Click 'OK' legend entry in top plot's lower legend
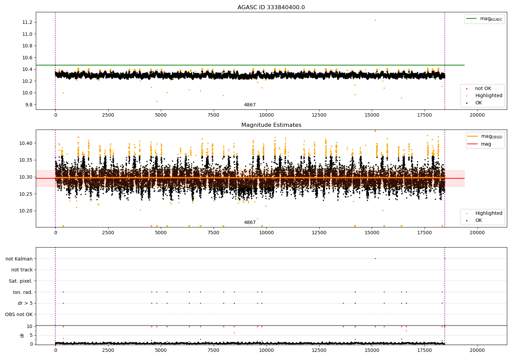The width and height of the screenshot is (512, 358). tap(479, 103)
